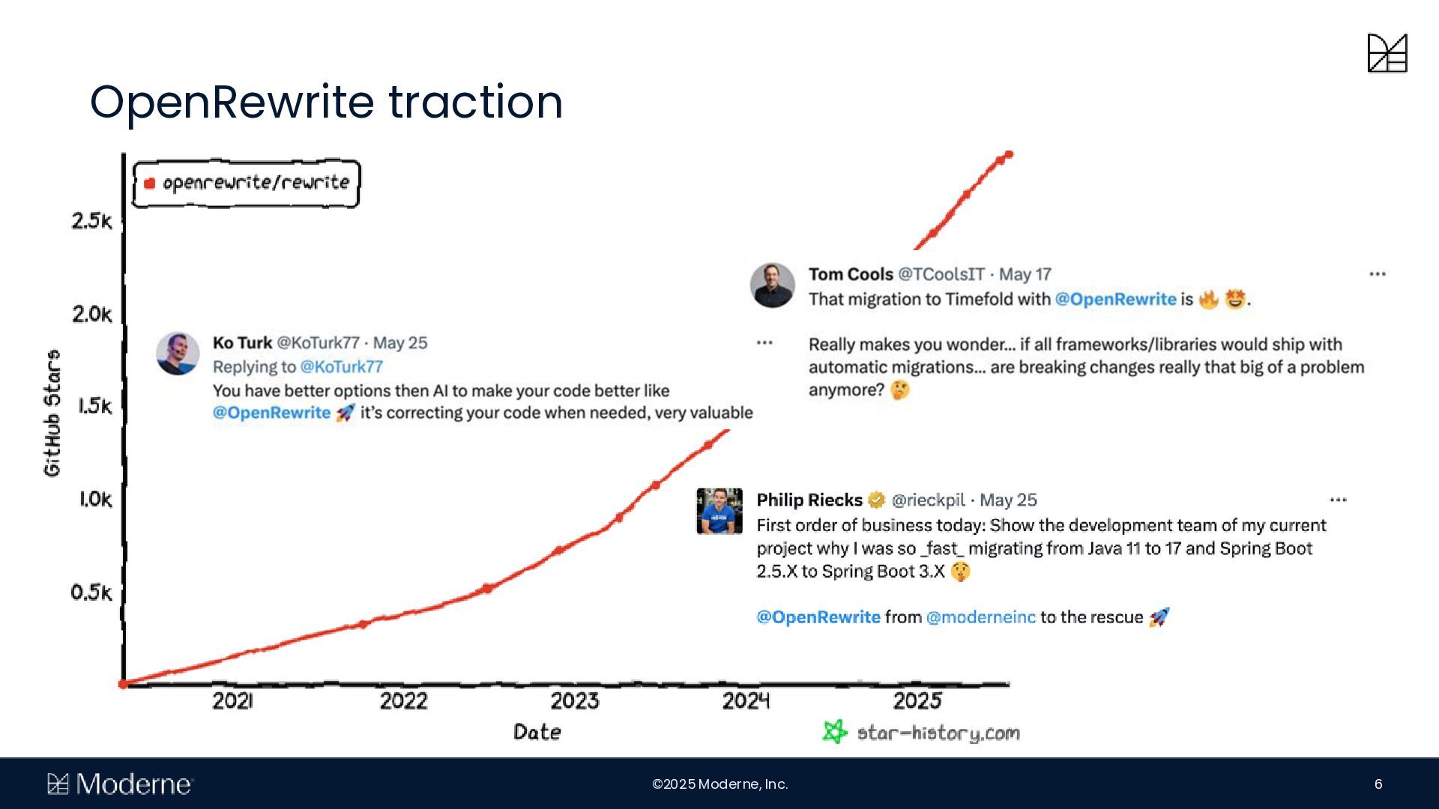Open more options on Philip Riecks tweet

[1339, 500]
